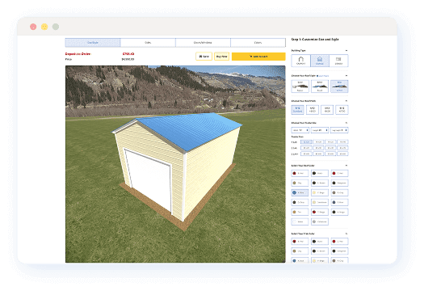Image resolution: width=424 pixels, height=291 pixels.
Task: Pick Earth Brown roof color
Action: pyautogui.click(x=320, y=183)
